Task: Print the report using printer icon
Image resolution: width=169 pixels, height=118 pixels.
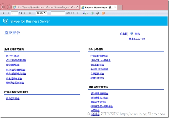Action: tap(98, 13)
